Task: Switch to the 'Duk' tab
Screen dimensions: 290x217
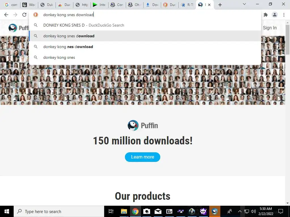Action: coord(47,5)
